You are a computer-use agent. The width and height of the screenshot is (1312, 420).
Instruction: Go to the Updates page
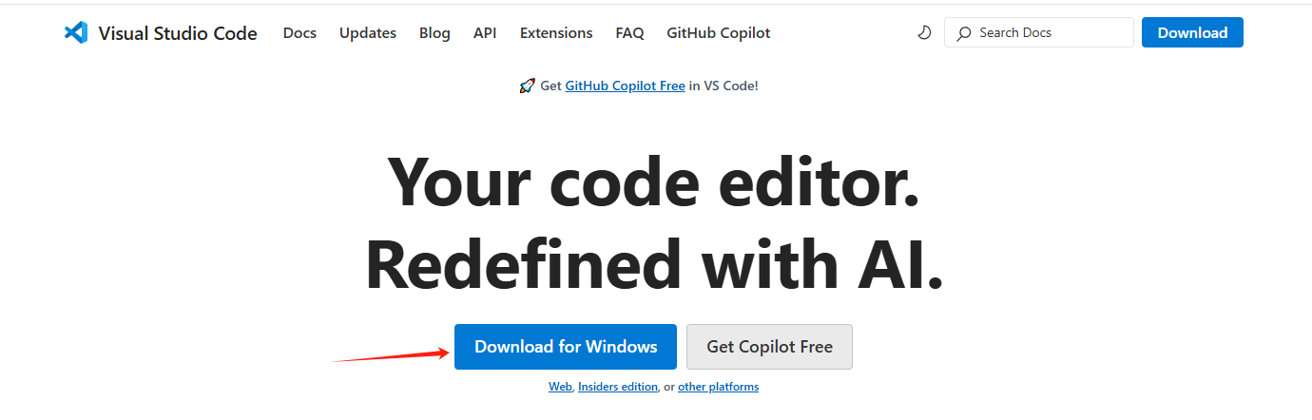[368, 33]
